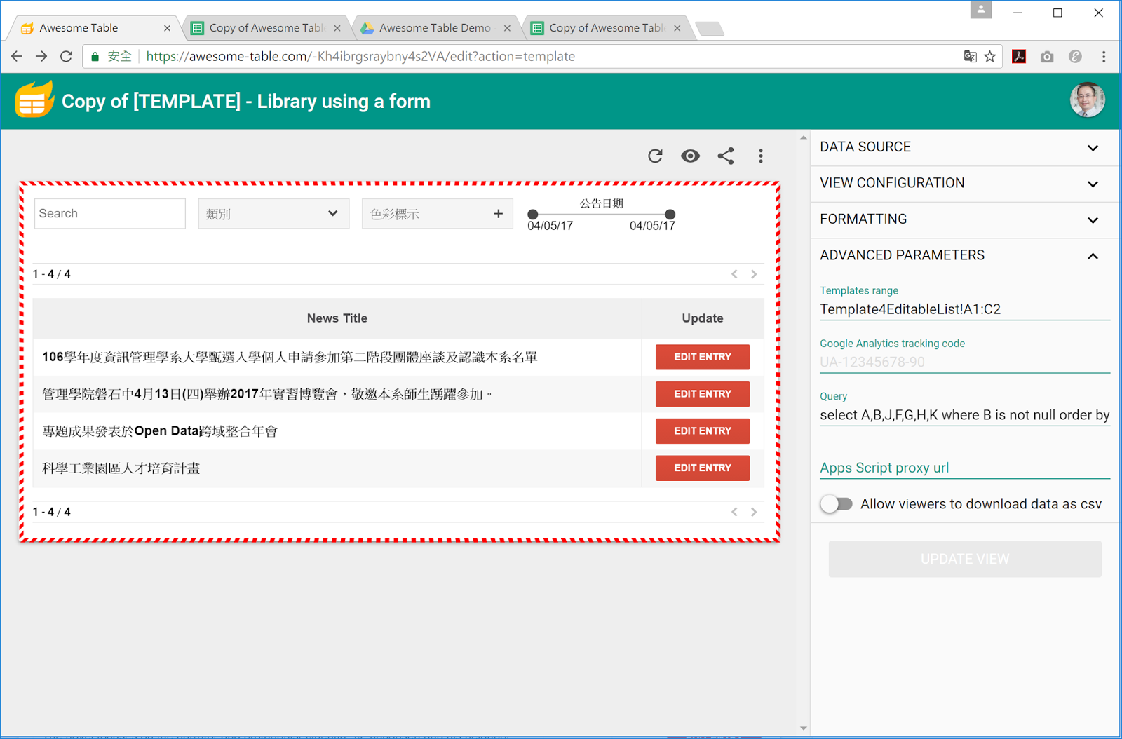Click the refresh icon above the table preview
This screenshot has width=1122, height=739.
[x=655, y=156]
